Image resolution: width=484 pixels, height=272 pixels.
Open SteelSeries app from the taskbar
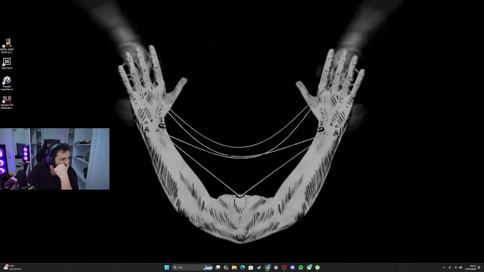pos(276,267)
